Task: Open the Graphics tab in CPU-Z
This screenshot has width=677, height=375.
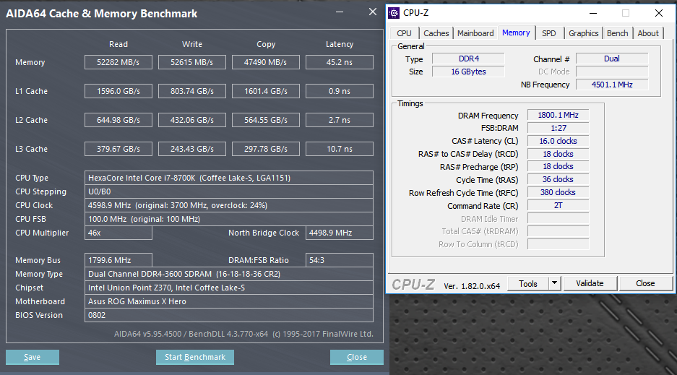Action: tap(583, 33)
